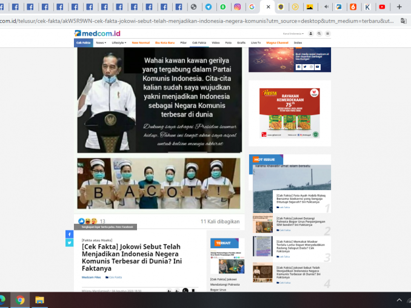Open the site search magnifier icon
Screen dimensions: 411x308
tap(319, 33)
